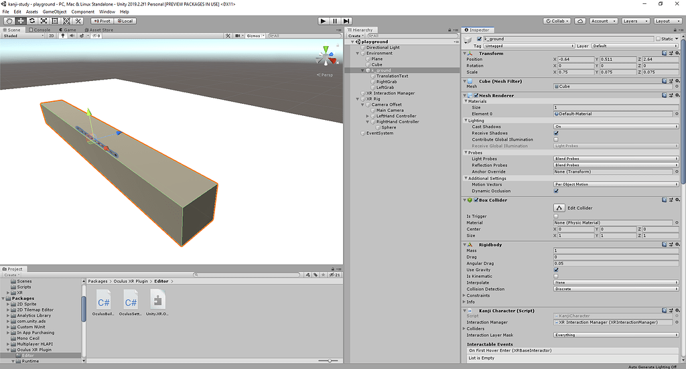Click the Pivot toggle button
Image resolution: width=686 pixels, height=369 pixels.
click(100, 21)
